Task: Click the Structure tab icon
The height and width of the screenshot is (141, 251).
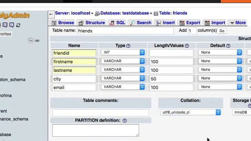Action: [81, 23]
